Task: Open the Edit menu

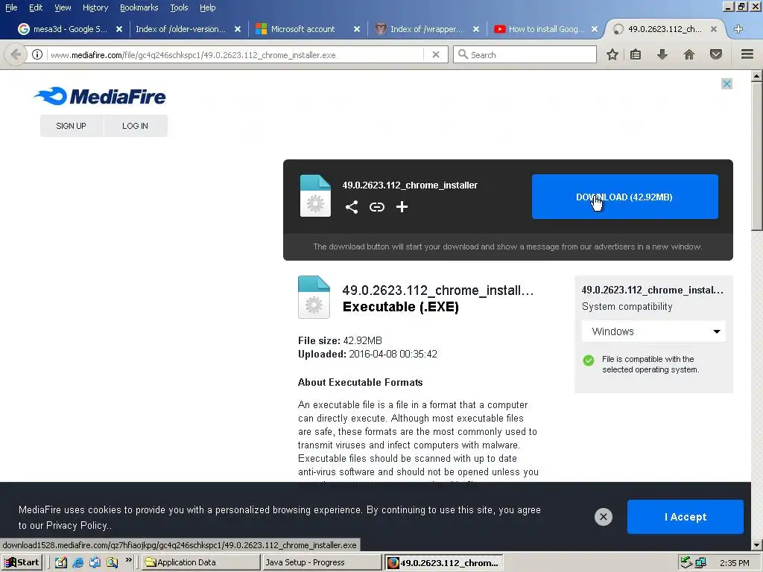Action: click(x=36, y=7)
